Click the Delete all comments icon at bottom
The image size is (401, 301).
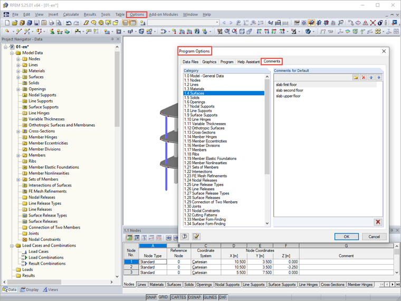pyautogui.click(x=378, y=222)
